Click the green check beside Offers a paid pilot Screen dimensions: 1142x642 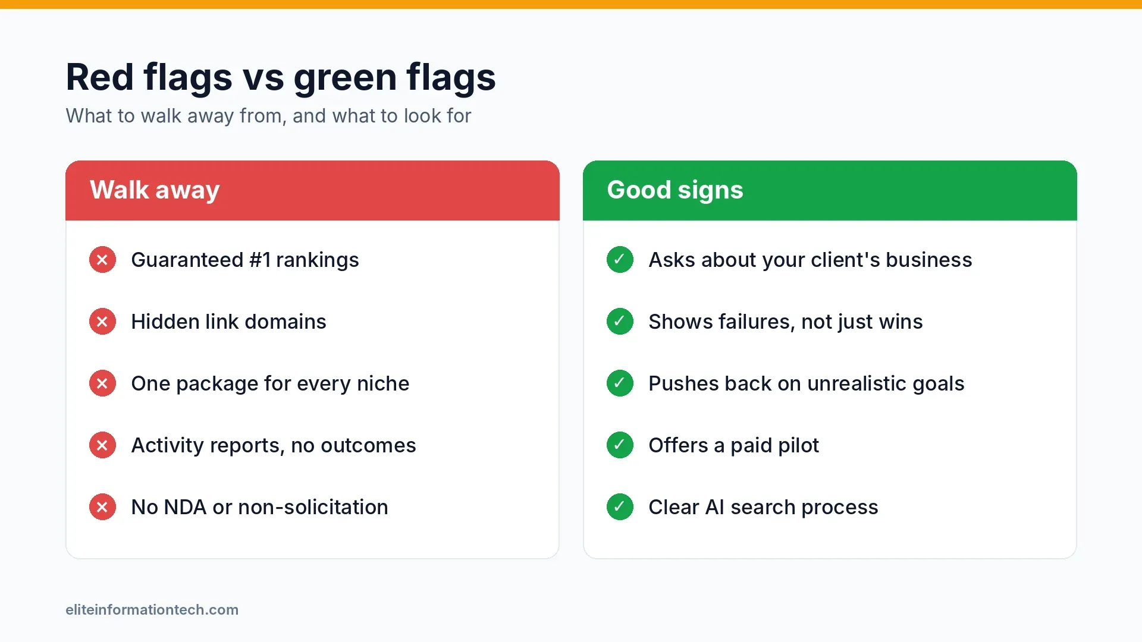point(620,445)
